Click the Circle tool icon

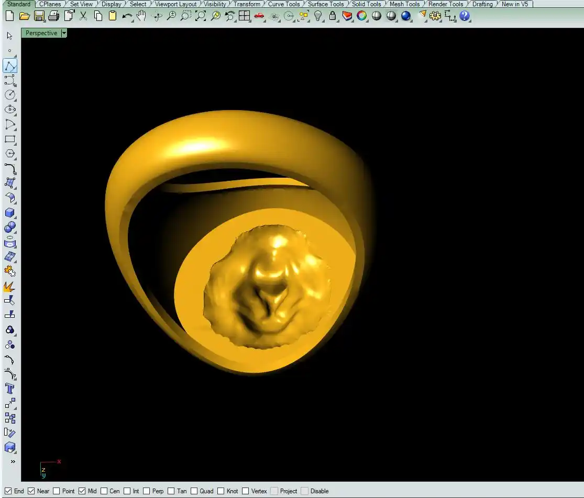click(x=10, y=95)
